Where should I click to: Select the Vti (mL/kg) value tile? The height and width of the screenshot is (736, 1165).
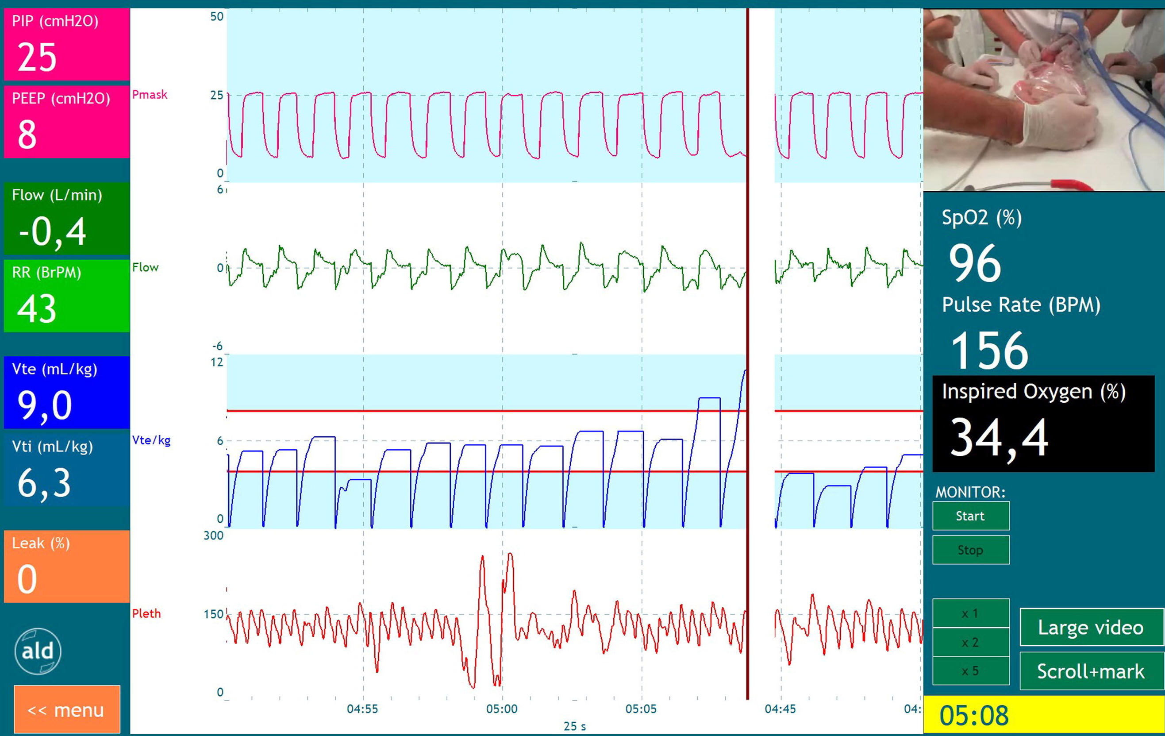(x=67, y=470)
